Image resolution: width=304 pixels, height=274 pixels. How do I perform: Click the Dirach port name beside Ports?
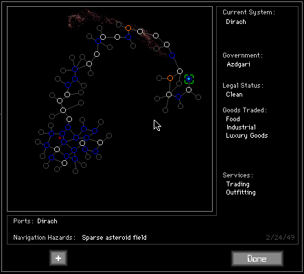[47, 221]
